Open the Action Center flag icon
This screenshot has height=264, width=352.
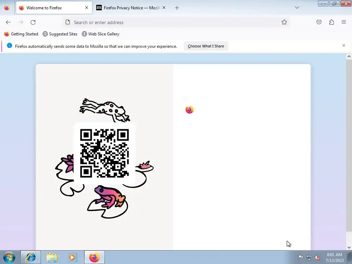pos(300,257)
